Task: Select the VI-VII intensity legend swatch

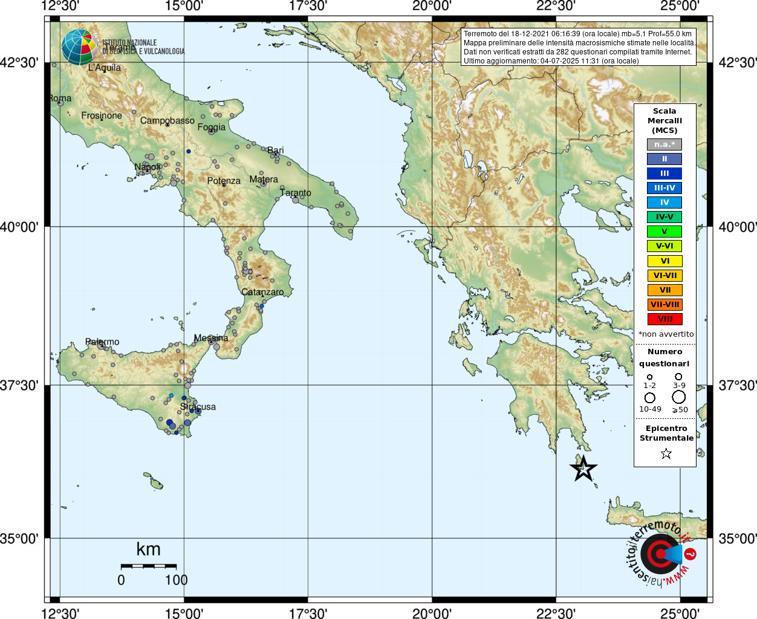Action: pyautogui.click(x=664, y=276)
